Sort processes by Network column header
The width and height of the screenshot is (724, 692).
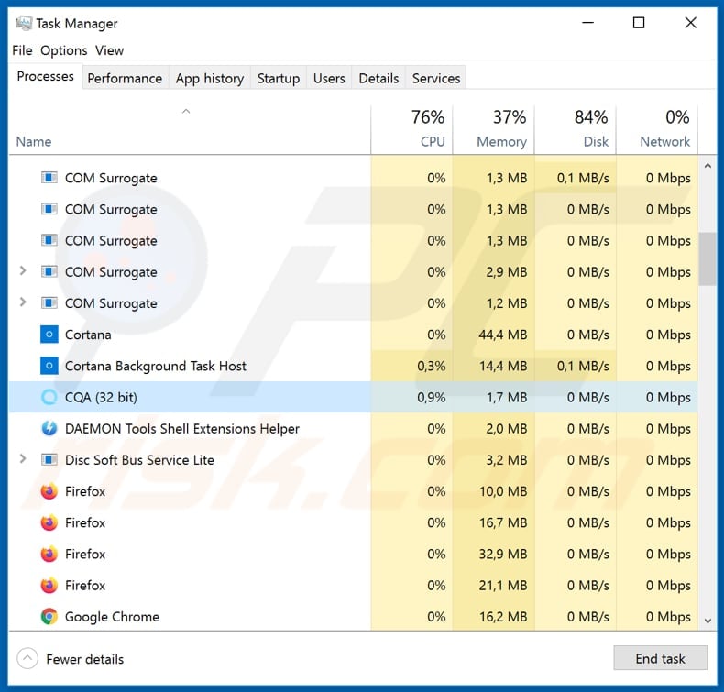(657, 130)
